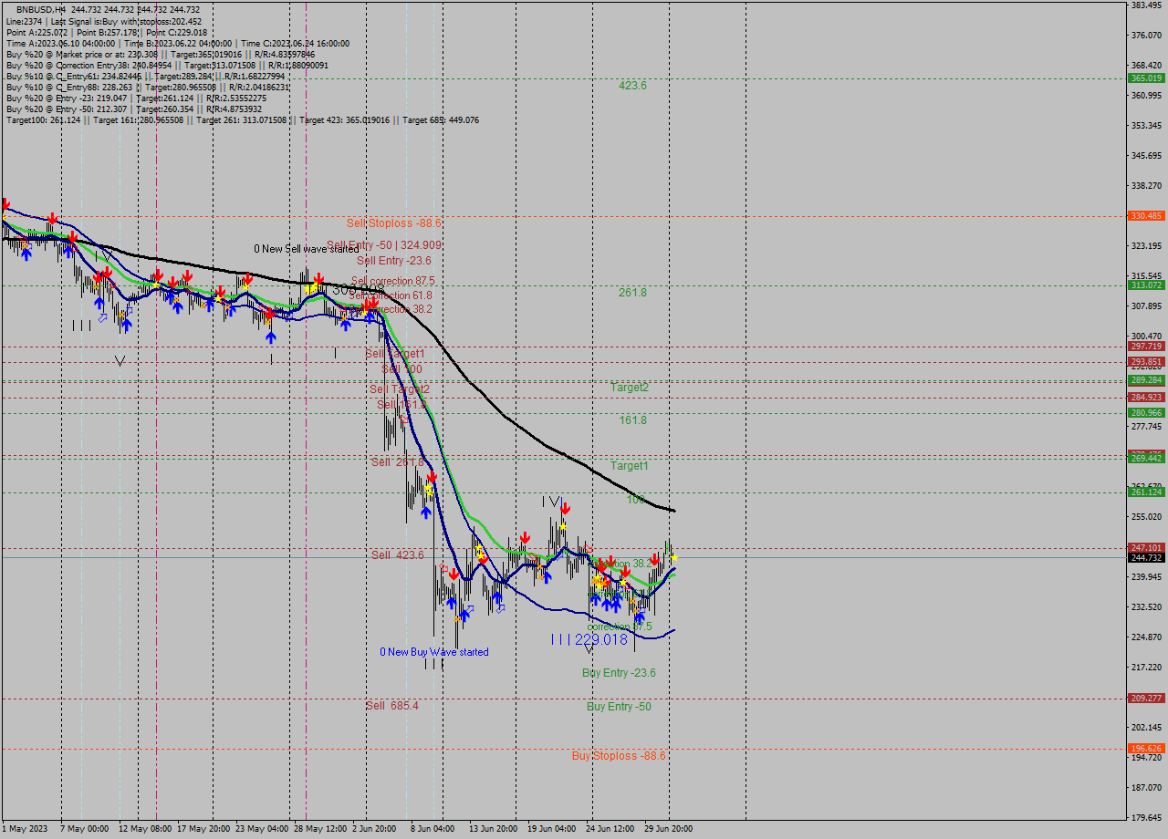Select the 'Sell Stoploss -88.6' label
The image size is (1168, 839).
[394, 223]
